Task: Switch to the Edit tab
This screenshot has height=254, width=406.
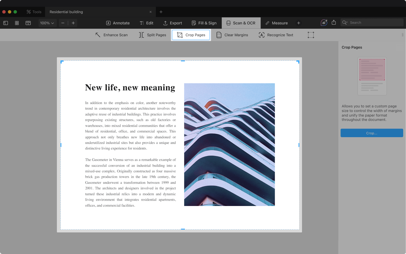Action: (146, 23)
